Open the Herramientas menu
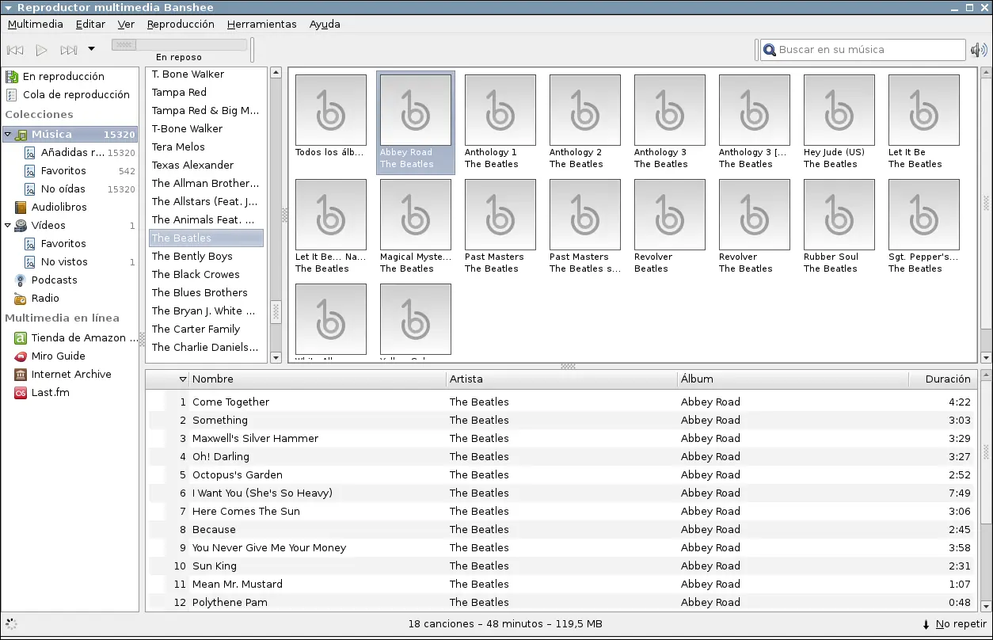The width and height of the screenshot is (993, 640). [261, 24]
